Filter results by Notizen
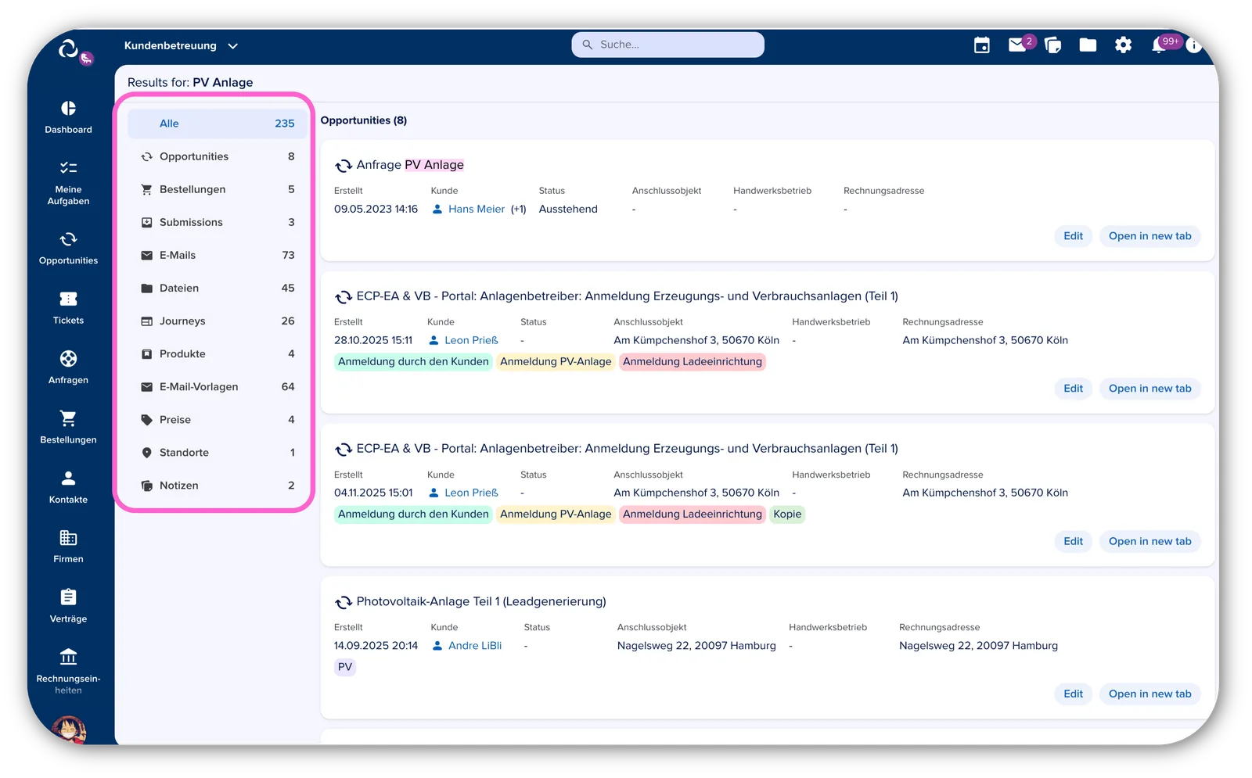Image resolution: width=1252 pixels, height=778 pixels. pos(218,485)
